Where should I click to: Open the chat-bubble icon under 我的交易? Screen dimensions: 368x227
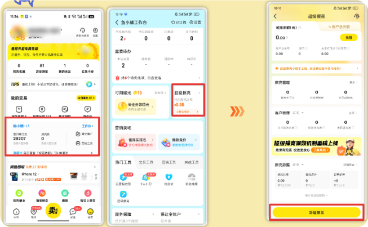point(87,109)
